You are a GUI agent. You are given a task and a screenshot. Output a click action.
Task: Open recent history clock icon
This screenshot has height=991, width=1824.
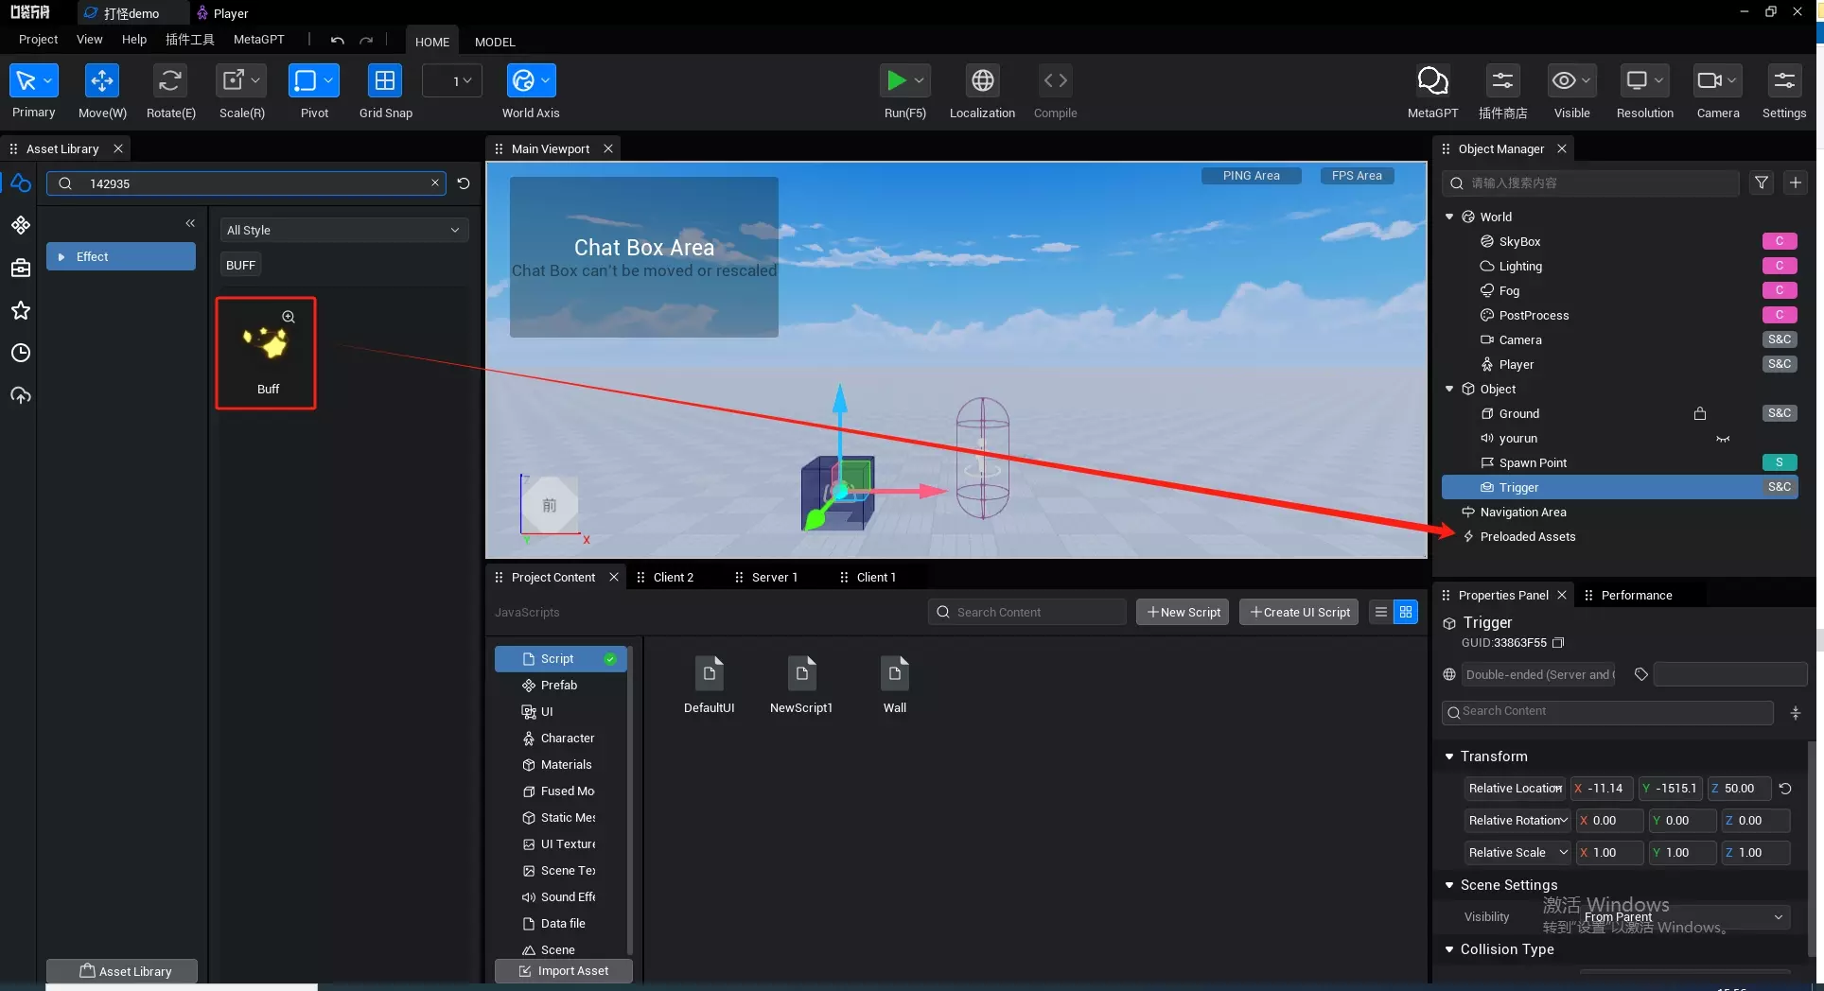pos(21,353)
